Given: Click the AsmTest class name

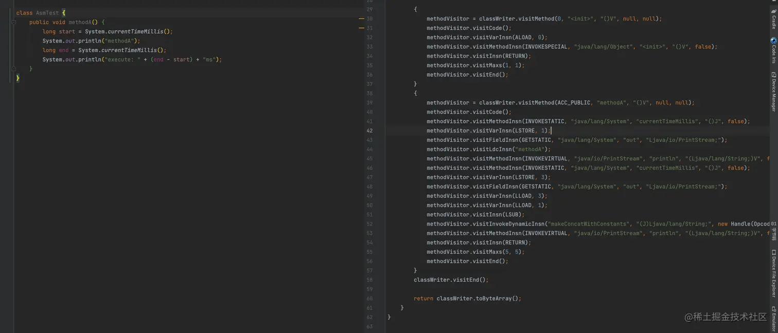Looking at the screenshot, I should click(x=47, y=13).
